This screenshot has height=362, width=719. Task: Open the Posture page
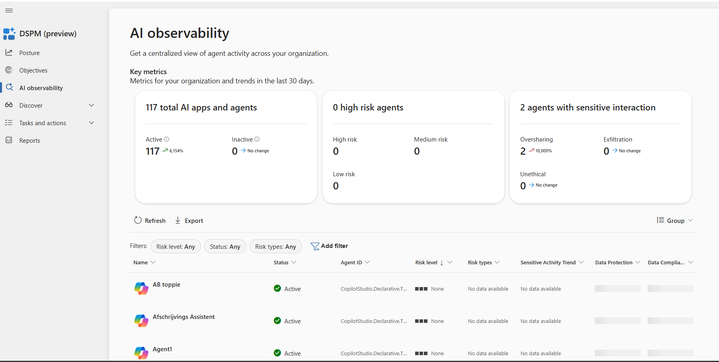pyautogui.click(x=30, y=53)
